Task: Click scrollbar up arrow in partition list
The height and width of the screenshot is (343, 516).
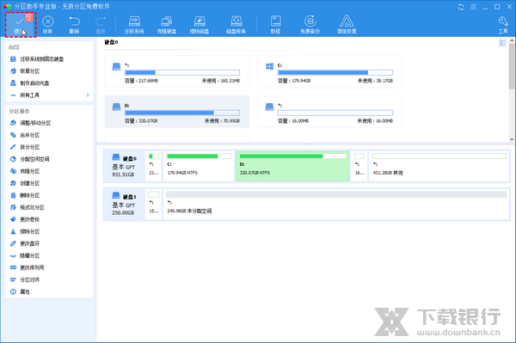Action: (x=512, y=40)
